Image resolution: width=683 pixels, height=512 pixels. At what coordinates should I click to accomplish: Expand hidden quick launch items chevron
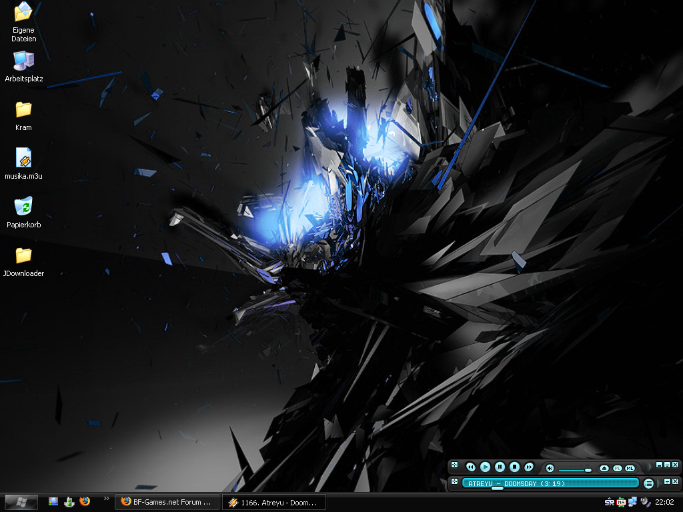pos(106,499)
